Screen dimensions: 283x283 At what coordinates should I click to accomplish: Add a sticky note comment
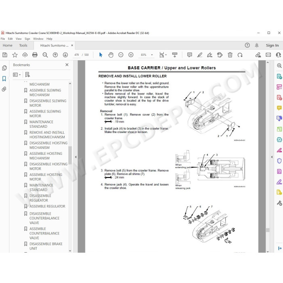pyautogui.click(x=190, y=55)
